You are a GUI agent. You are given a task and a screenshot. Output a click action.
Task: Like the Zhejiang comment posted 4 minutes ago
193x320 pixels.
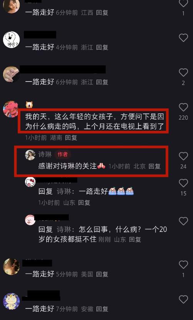tap(183, 38)
